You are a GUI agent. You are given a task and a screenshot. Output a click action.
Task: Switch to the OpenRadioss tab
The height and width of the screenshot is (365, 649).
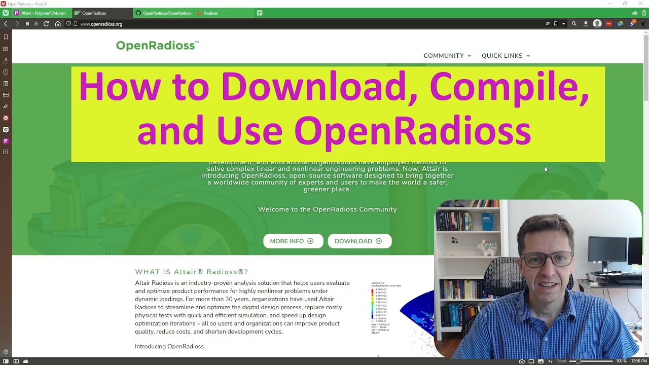pyautogui.click(x=101, y=13)
